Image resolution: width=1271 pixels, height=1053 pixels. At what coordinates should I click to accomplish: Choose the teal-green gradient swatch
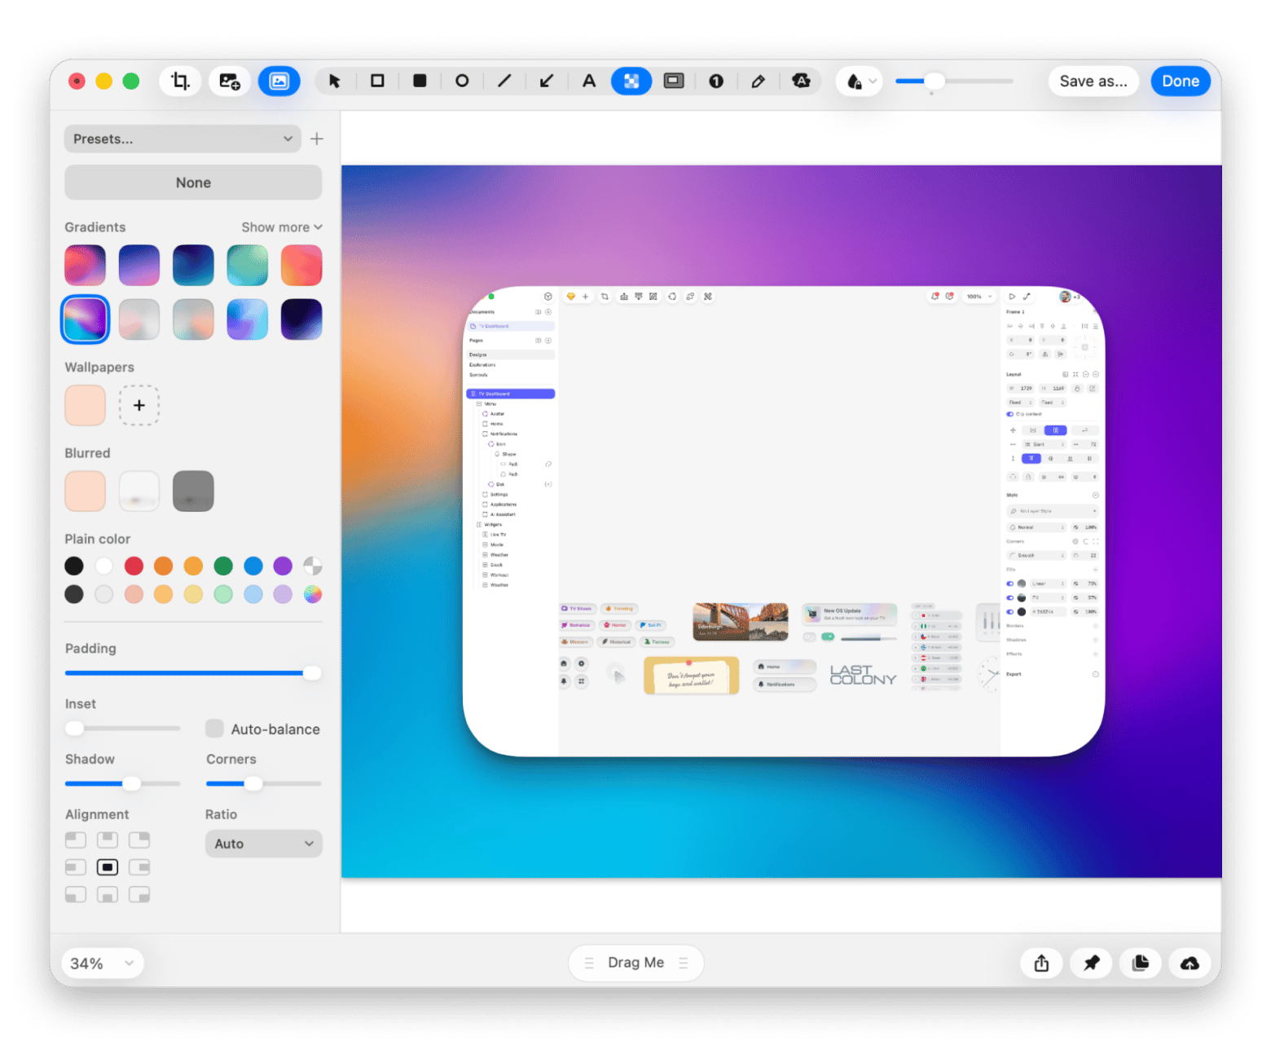pos(247,265)
